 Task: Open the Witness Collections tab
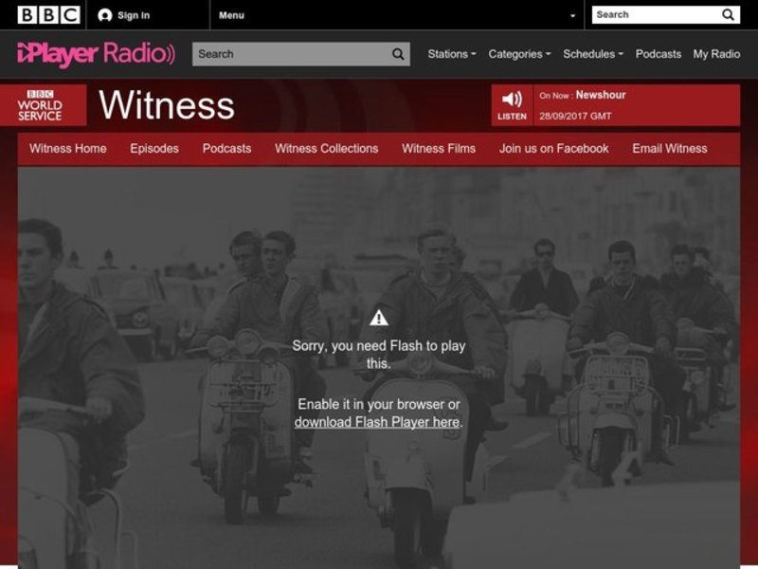(x=326, y=149)
